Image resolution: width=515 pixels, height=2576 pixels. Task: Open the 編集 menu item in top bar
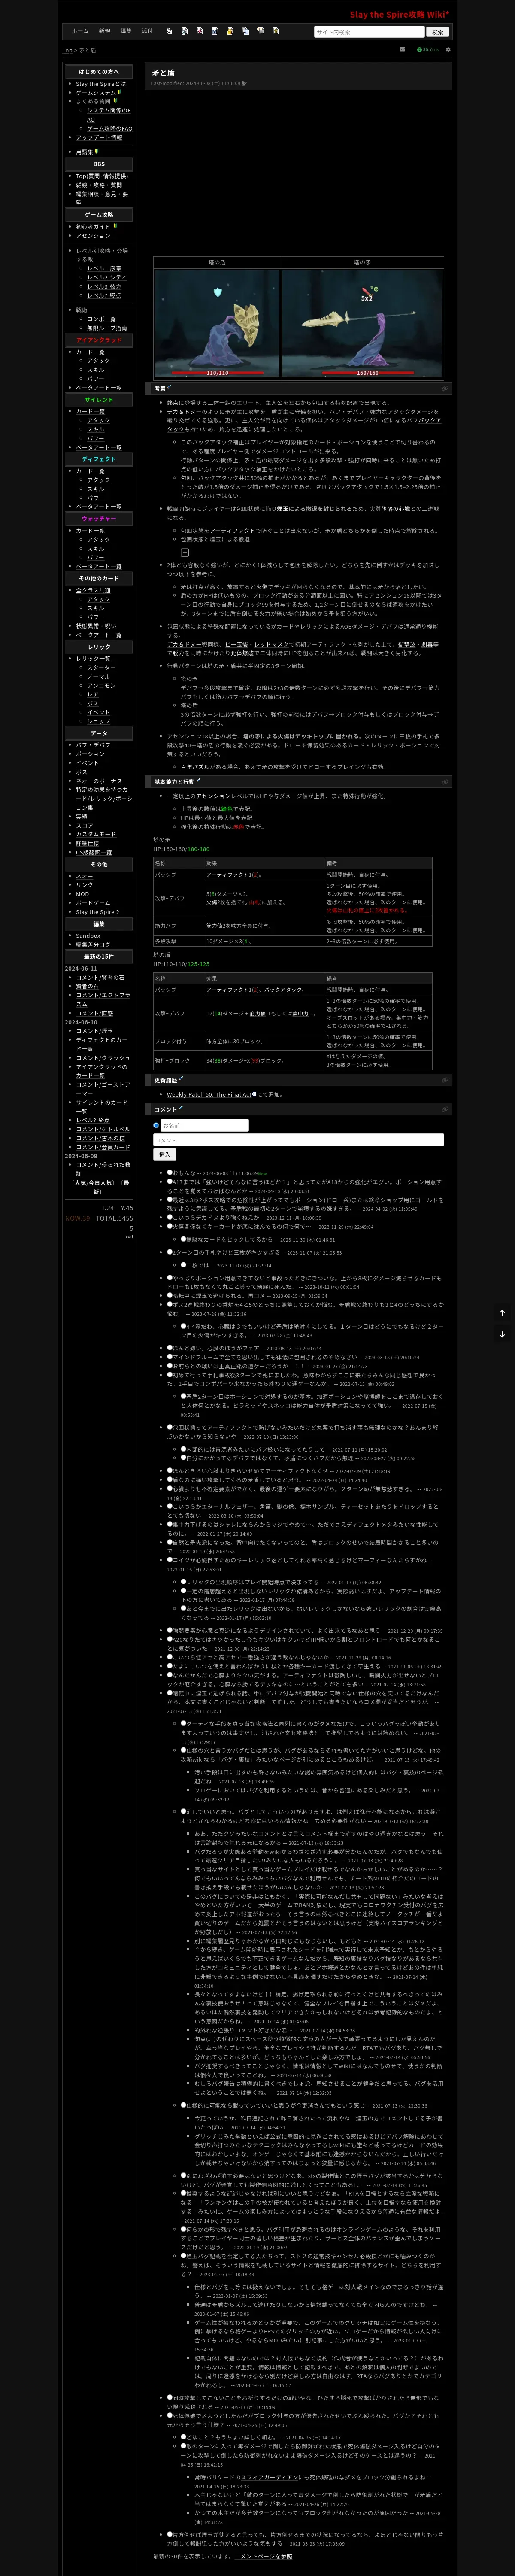pyautogui.click(x=126, y=31)
